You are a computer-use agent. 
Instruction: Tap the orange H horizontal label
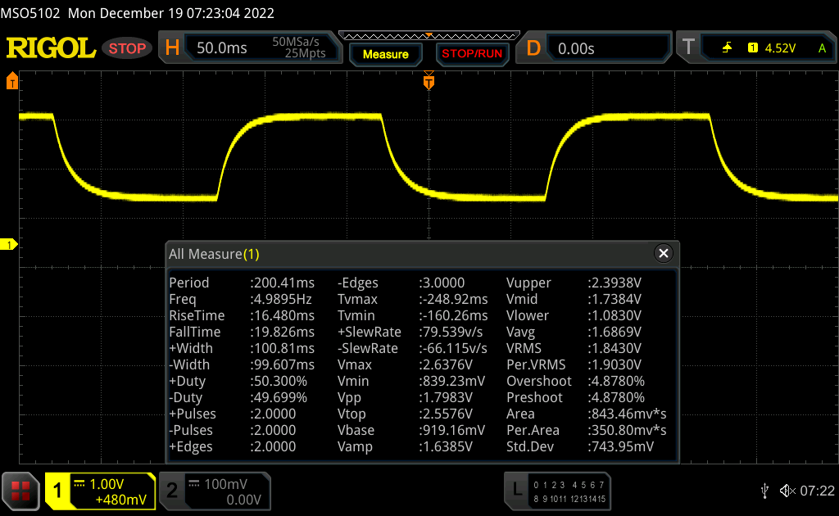pyautogui.click(x=173, y=48)
